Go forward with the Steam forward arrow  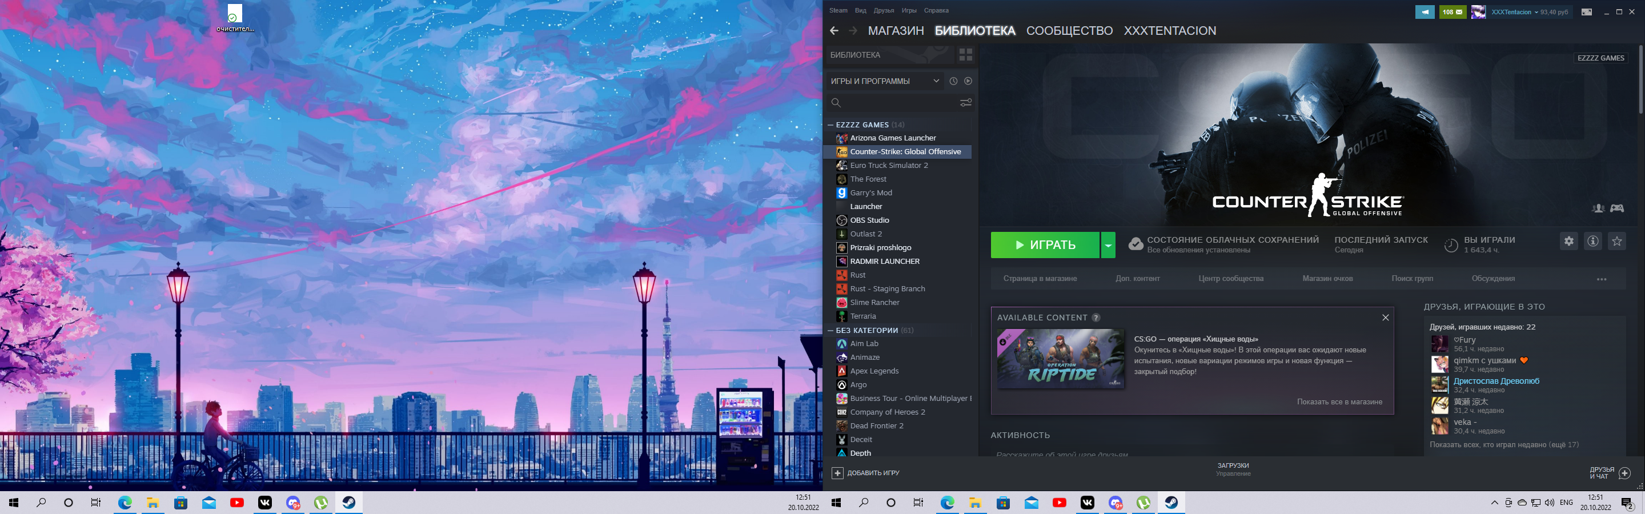[853, 31]
